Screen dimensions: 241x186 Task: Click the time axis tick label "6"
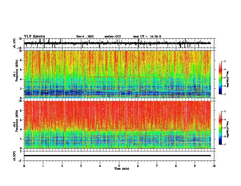coord(138,166)
